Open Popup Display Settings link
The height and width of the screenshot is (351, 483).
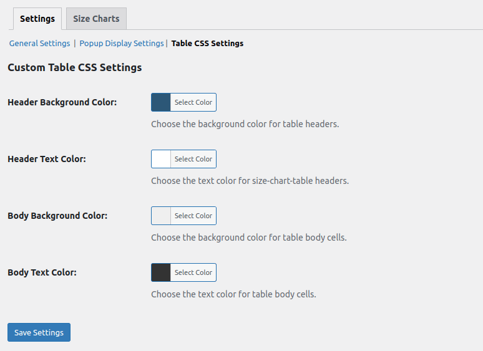pyautogui.click(x=122, y=44)
